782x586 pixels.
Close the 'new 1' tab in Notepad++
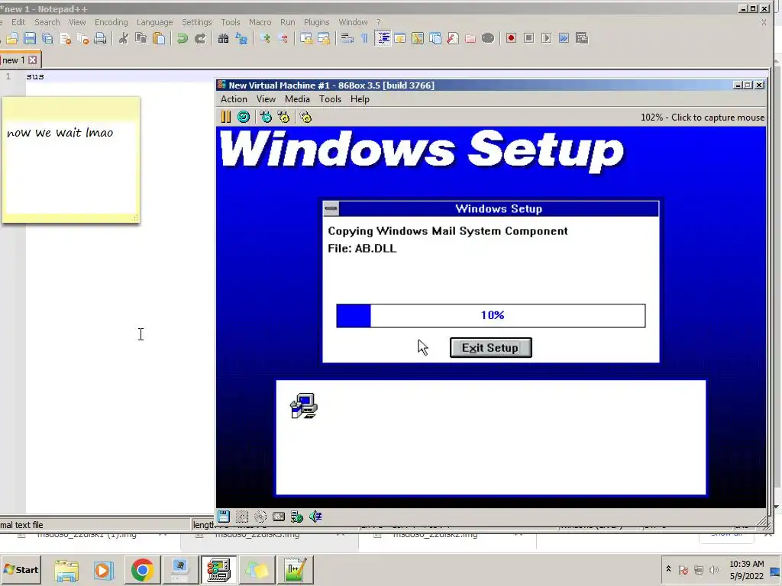[x=32, y=60]
